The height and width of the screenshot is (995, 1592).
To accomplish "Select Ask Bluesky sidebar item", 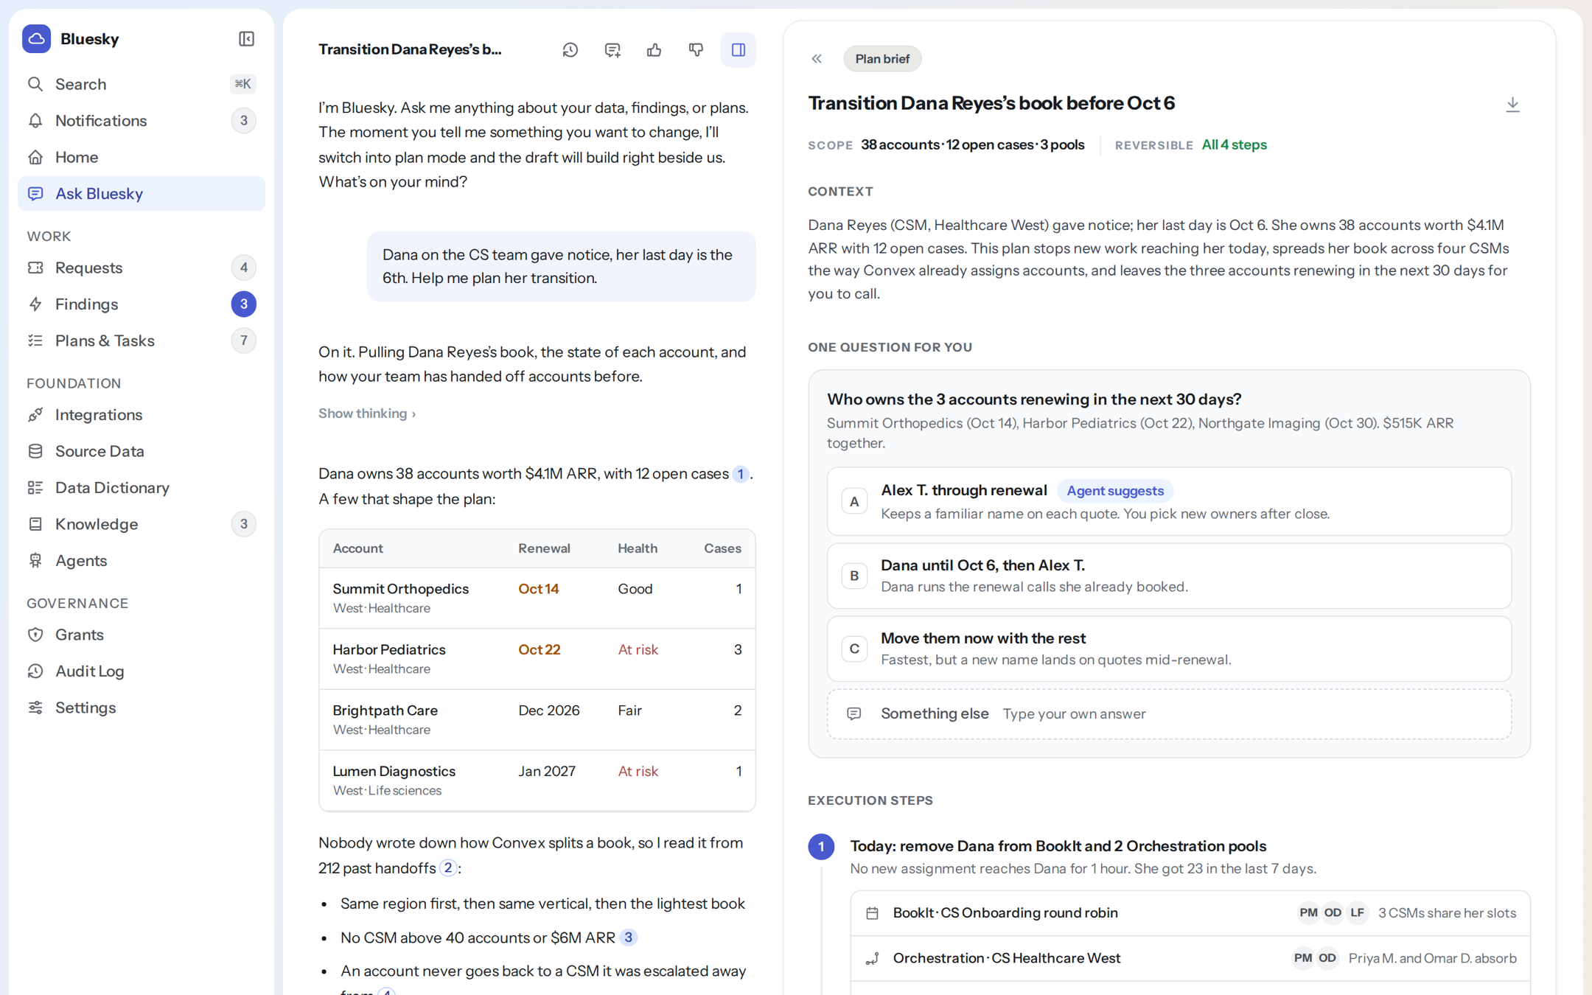I will coord(141,193).
